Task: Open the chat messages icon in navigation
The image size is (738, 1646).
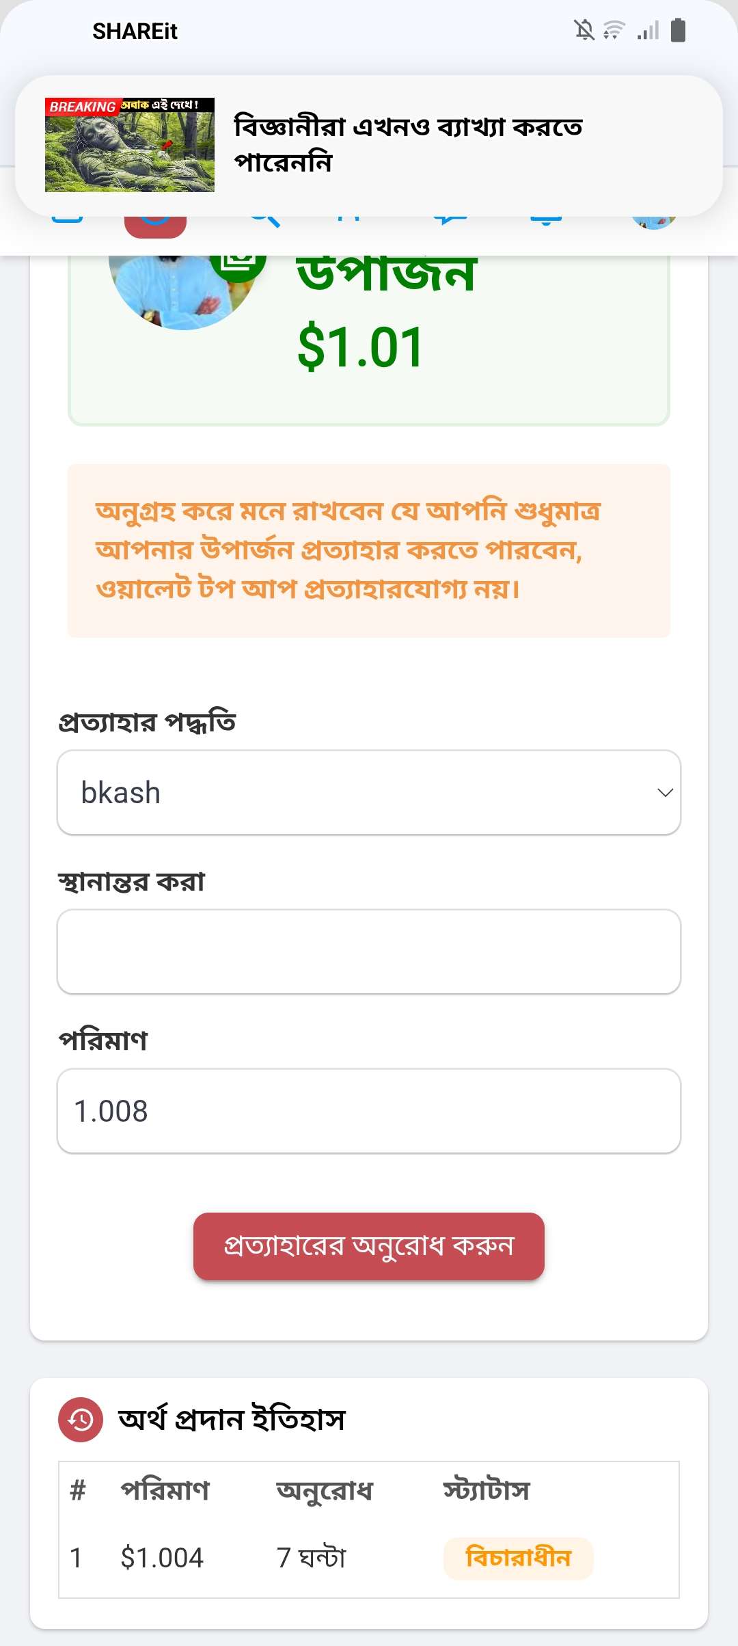Action: click(x=450, y=220)
